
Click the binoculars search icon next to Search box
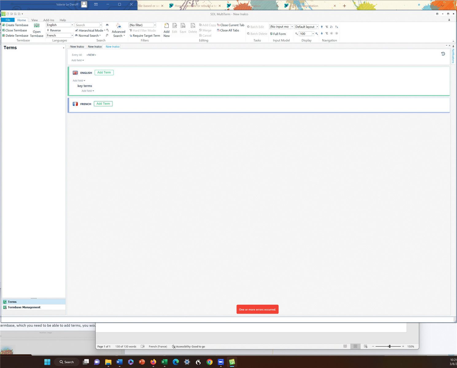[107, 25]
